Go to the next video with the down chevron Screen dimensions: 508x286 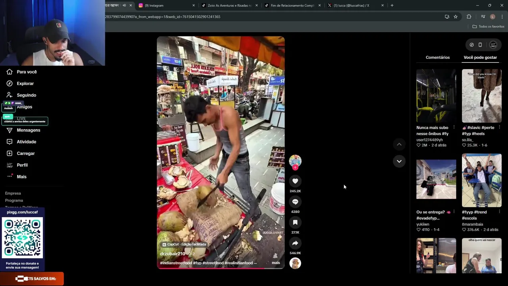point(399,161)
